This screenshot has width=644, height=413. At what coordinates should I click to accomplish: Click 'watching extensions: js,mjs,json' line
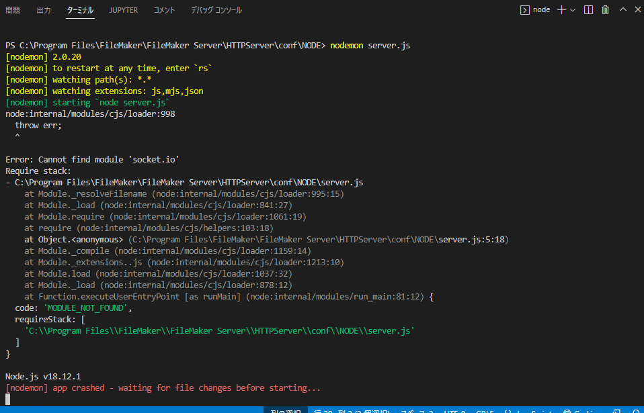click(104, 91)
